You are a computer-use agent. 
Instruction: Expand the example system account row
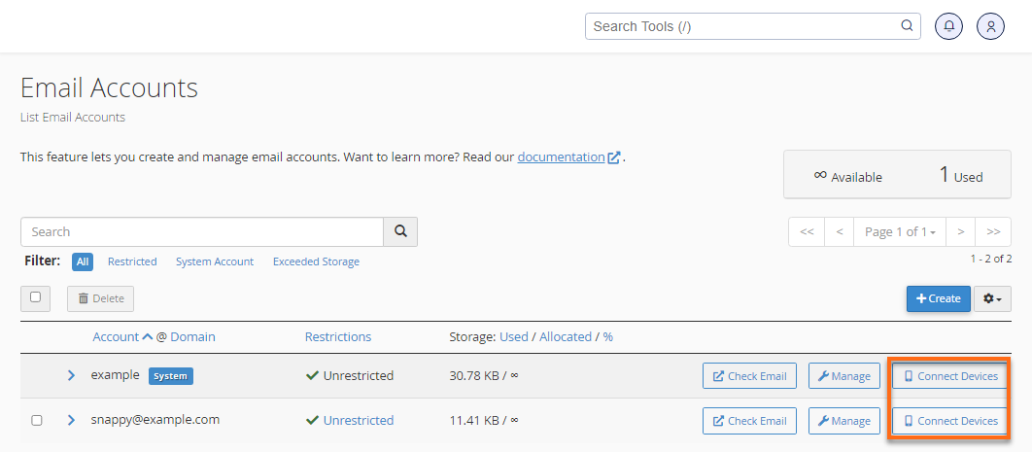(x=71, y=375)
